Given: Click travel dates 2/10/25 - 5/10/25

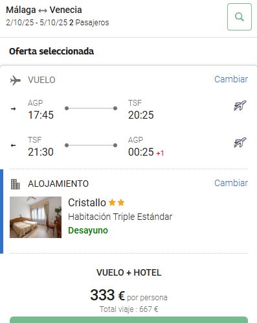Looking at the screenshot, I should (37, 23).
